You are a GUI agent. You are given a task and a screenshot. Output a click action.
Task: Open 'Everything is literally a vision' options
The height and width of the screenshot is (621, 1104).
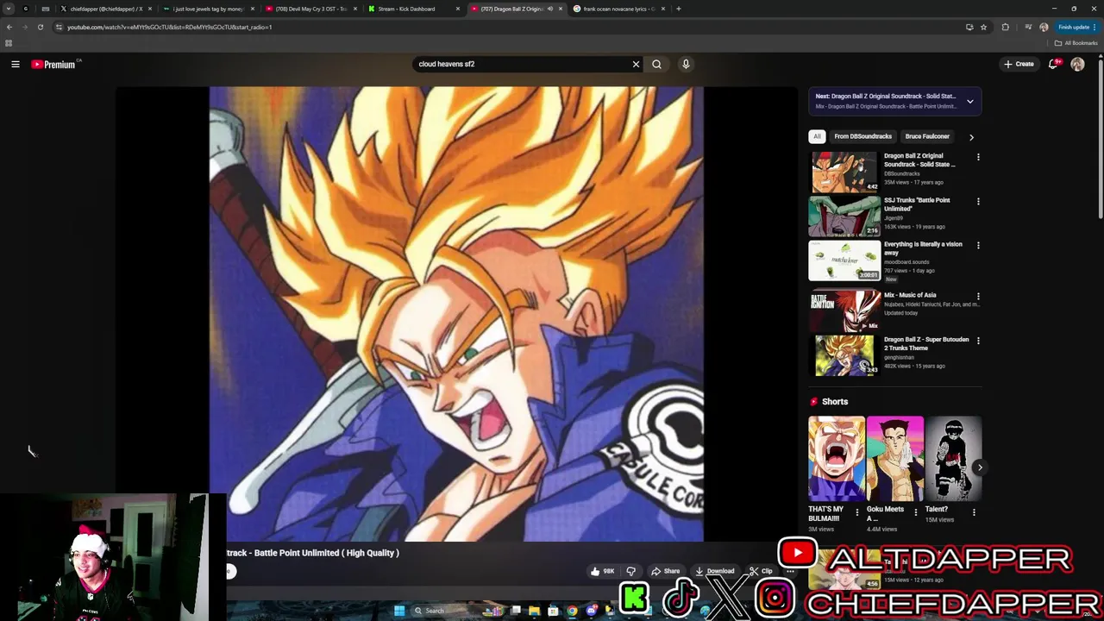(x=978, y=245)
